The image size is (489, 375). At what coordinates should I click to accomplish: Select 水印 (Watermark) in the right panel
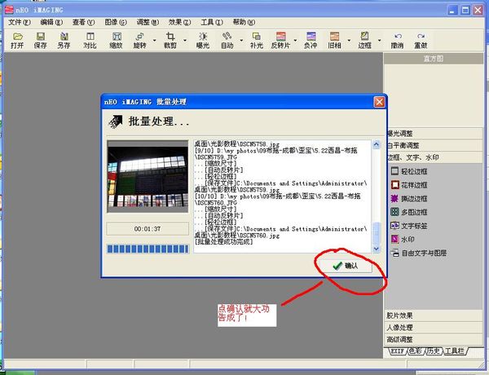pyautogui.click(x=407, y=239)
